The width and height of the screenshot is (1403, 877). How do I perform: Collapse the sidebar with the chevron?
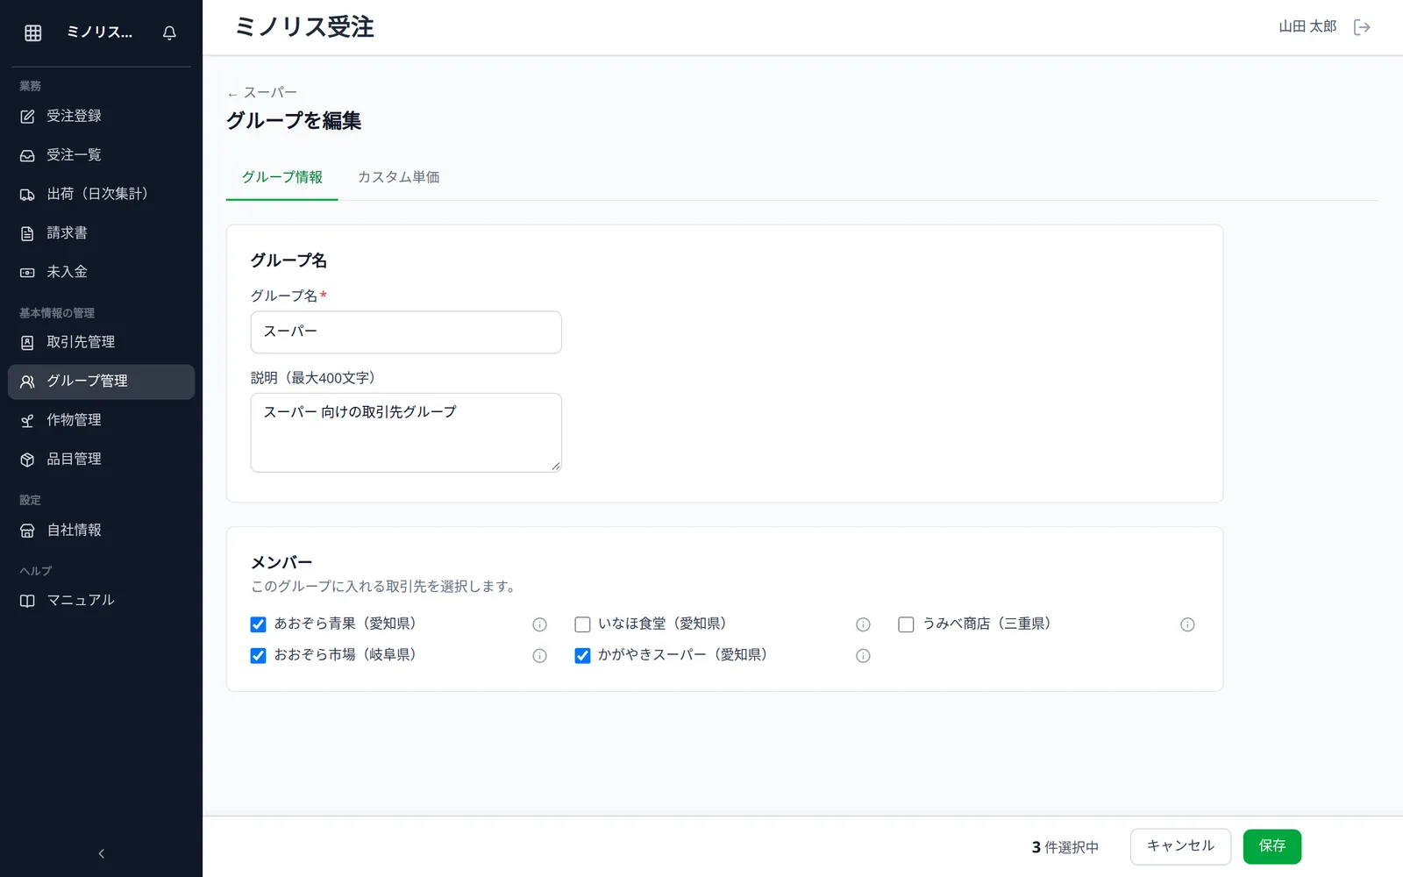pos(101,853)
